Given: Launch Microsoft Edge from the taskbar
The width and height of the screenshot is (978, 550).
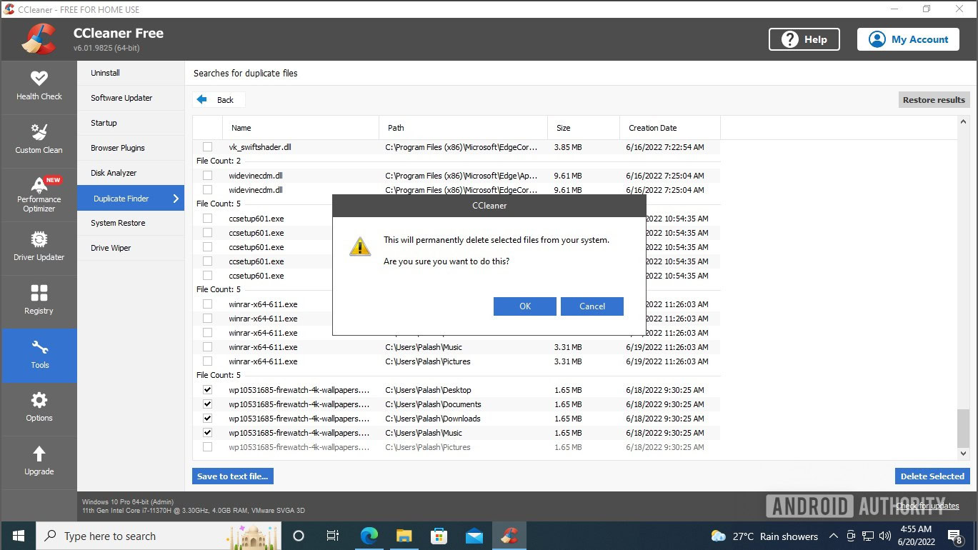Looking at the screenshot, I should [x=369, y=536].
